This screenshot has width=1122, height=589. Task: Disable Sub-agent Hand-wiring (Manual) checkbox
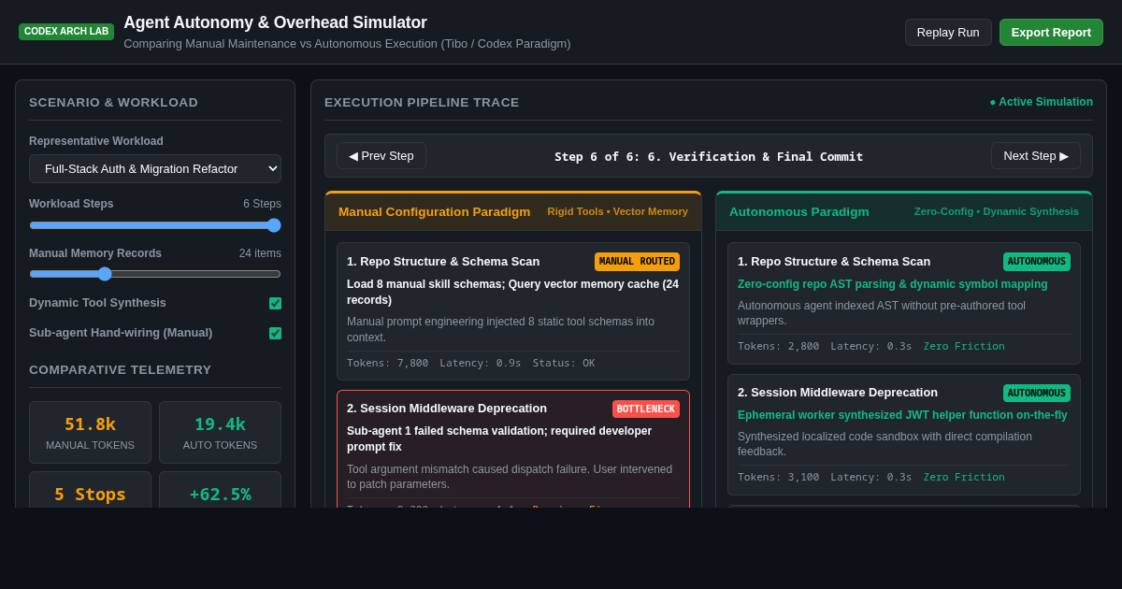click(x=275, y=333)
